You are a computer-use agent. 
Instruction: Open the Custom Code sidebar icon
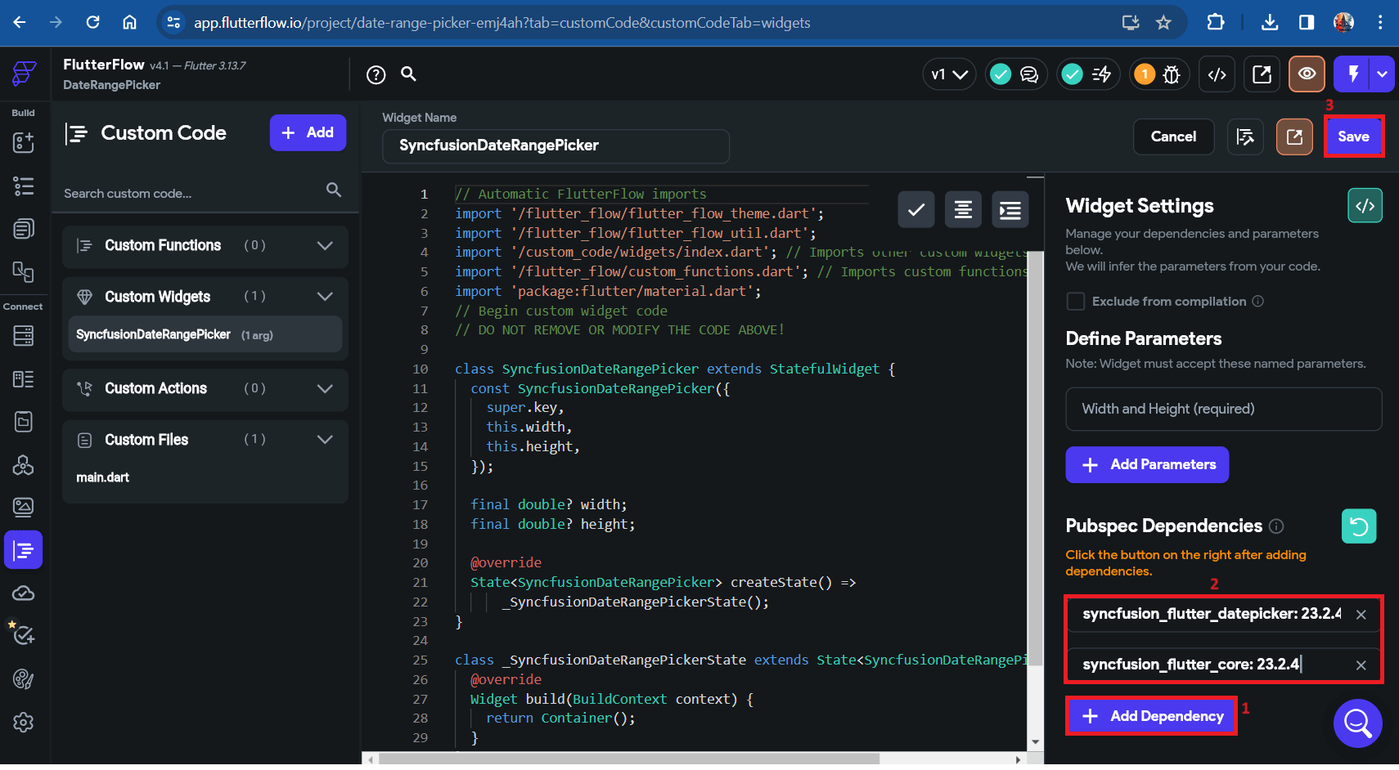click(x=24, y=550)
